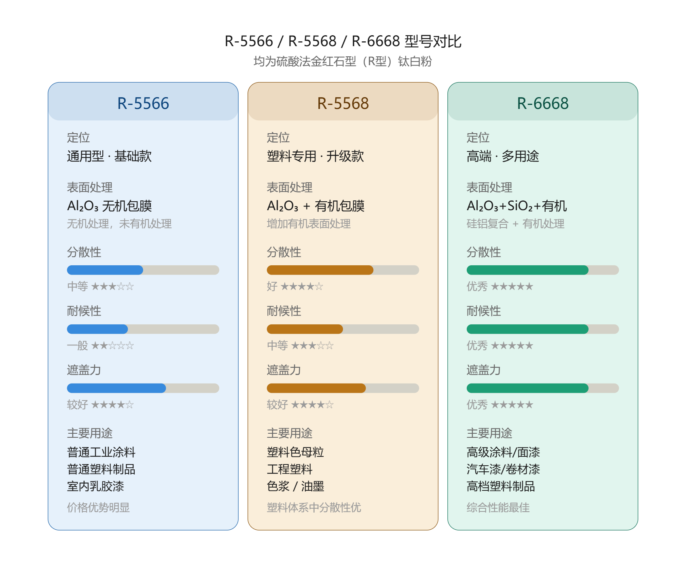Click the R-5568 遮盖力 progress bar
This screenshot has width=686, height=571.
[x=343, y=388]
